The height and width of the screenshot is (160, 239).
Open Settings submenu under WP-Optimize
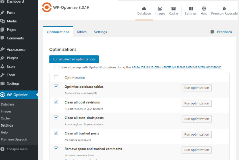coord(7,125)
